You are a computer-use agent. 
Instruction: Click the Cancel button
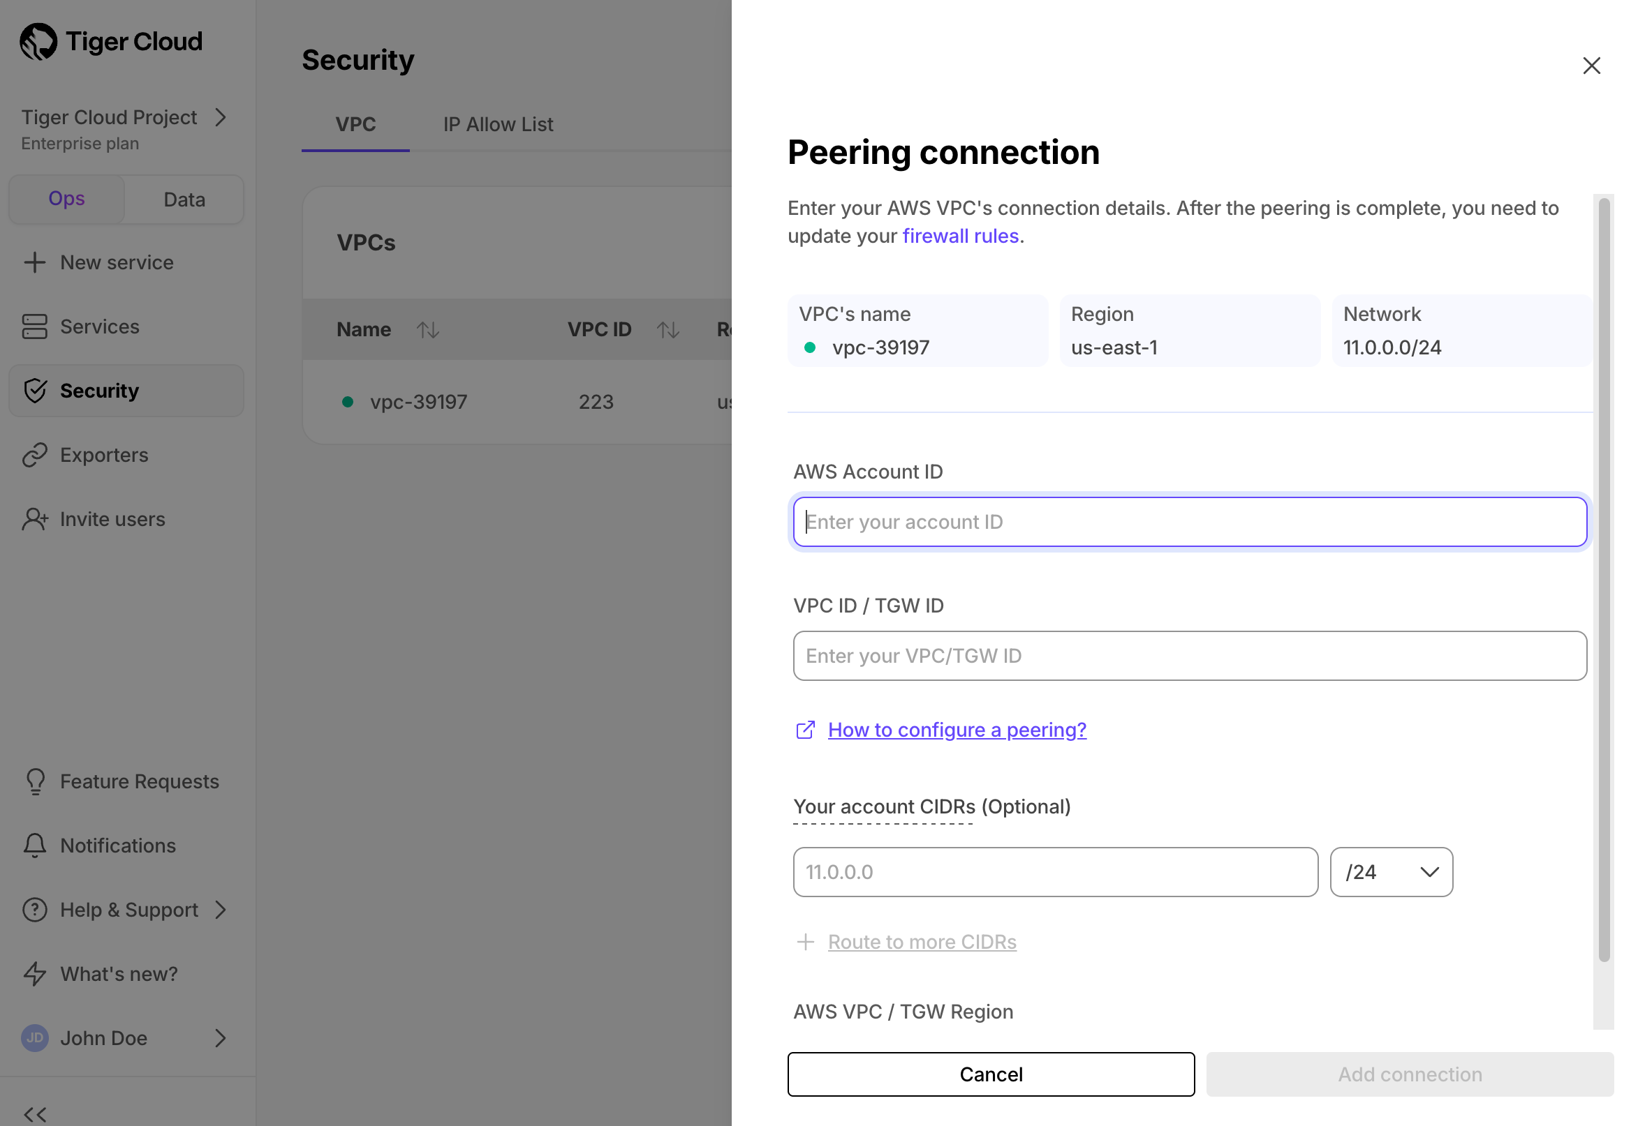pyautogui.click(x=991, y=1075)
